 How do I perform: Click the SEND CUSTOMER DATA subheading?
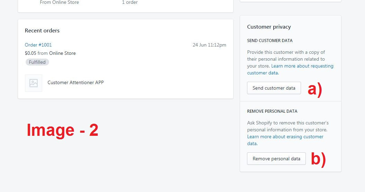point(270,41)
